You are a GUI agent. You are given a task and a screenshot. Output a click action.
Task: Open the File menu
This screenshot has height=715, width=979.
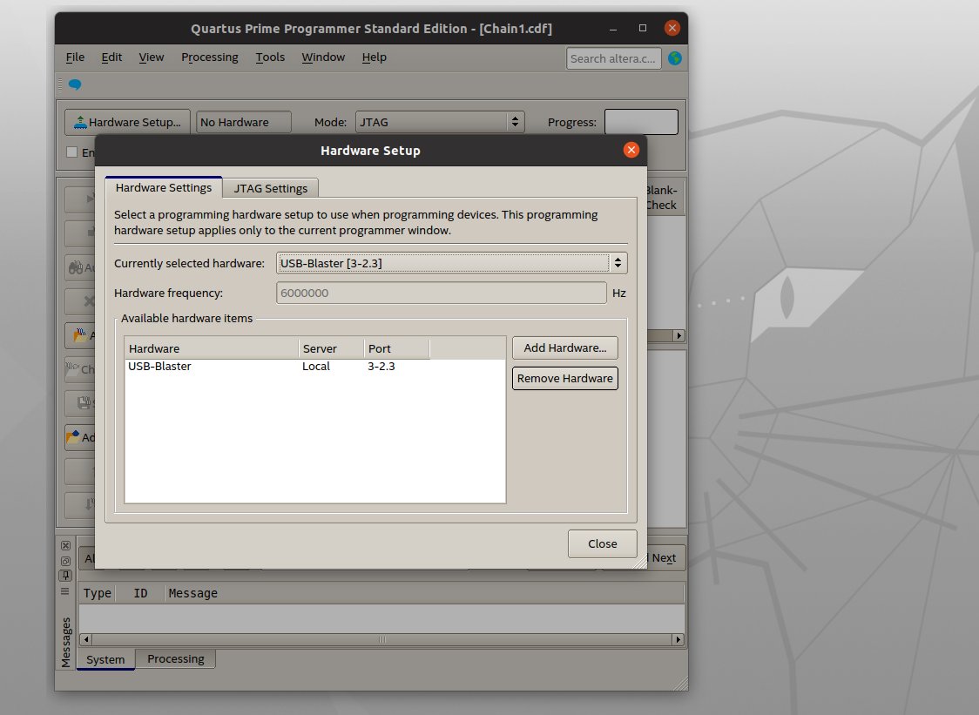point(75,57)
